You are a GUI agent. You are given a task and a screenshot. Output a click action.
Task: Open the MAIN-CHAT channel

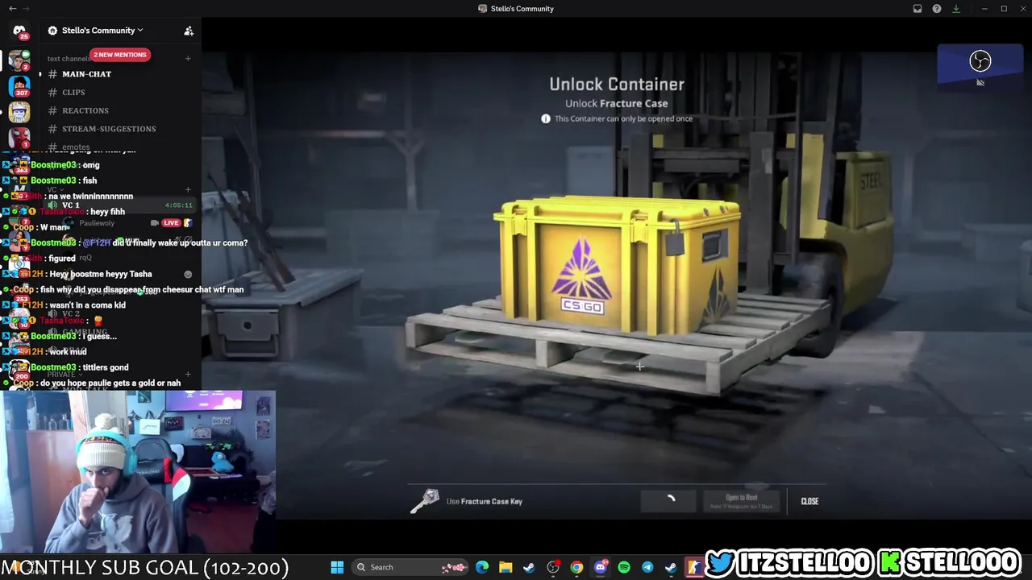point(86,74)
